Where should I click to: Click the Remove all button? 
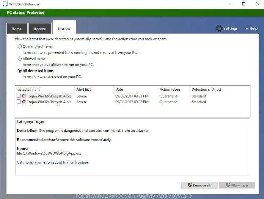199,185
